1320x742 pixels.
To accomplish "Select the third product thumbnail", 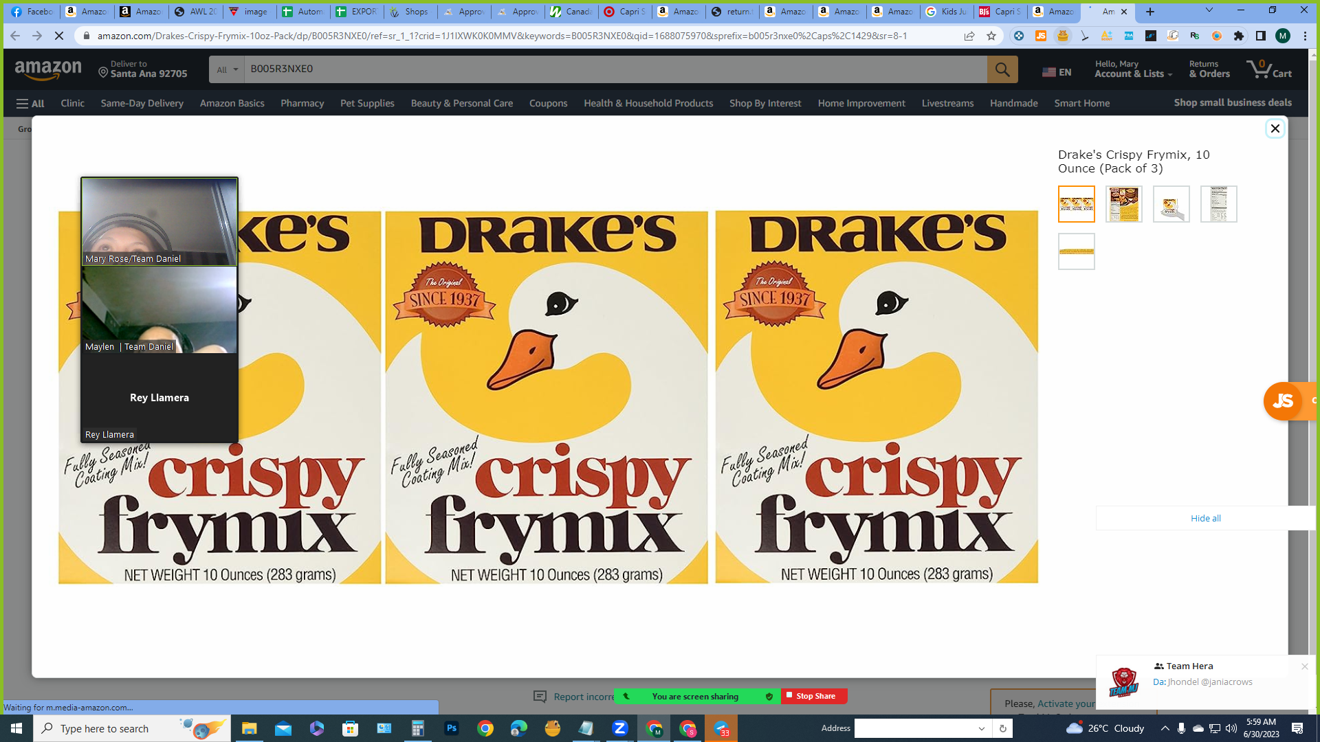I will pyautogui.click(x=1171, y=204).
